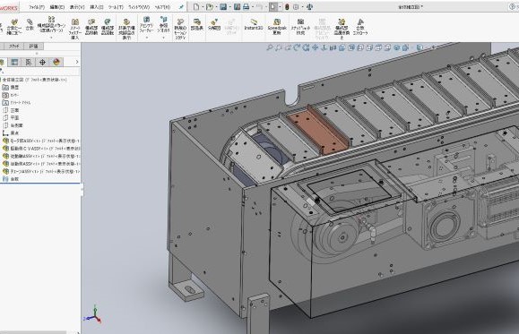Screen dimensions: 519x334
Task: Select the 平面 (Top) plane item
Action: [x=10, y=117]
